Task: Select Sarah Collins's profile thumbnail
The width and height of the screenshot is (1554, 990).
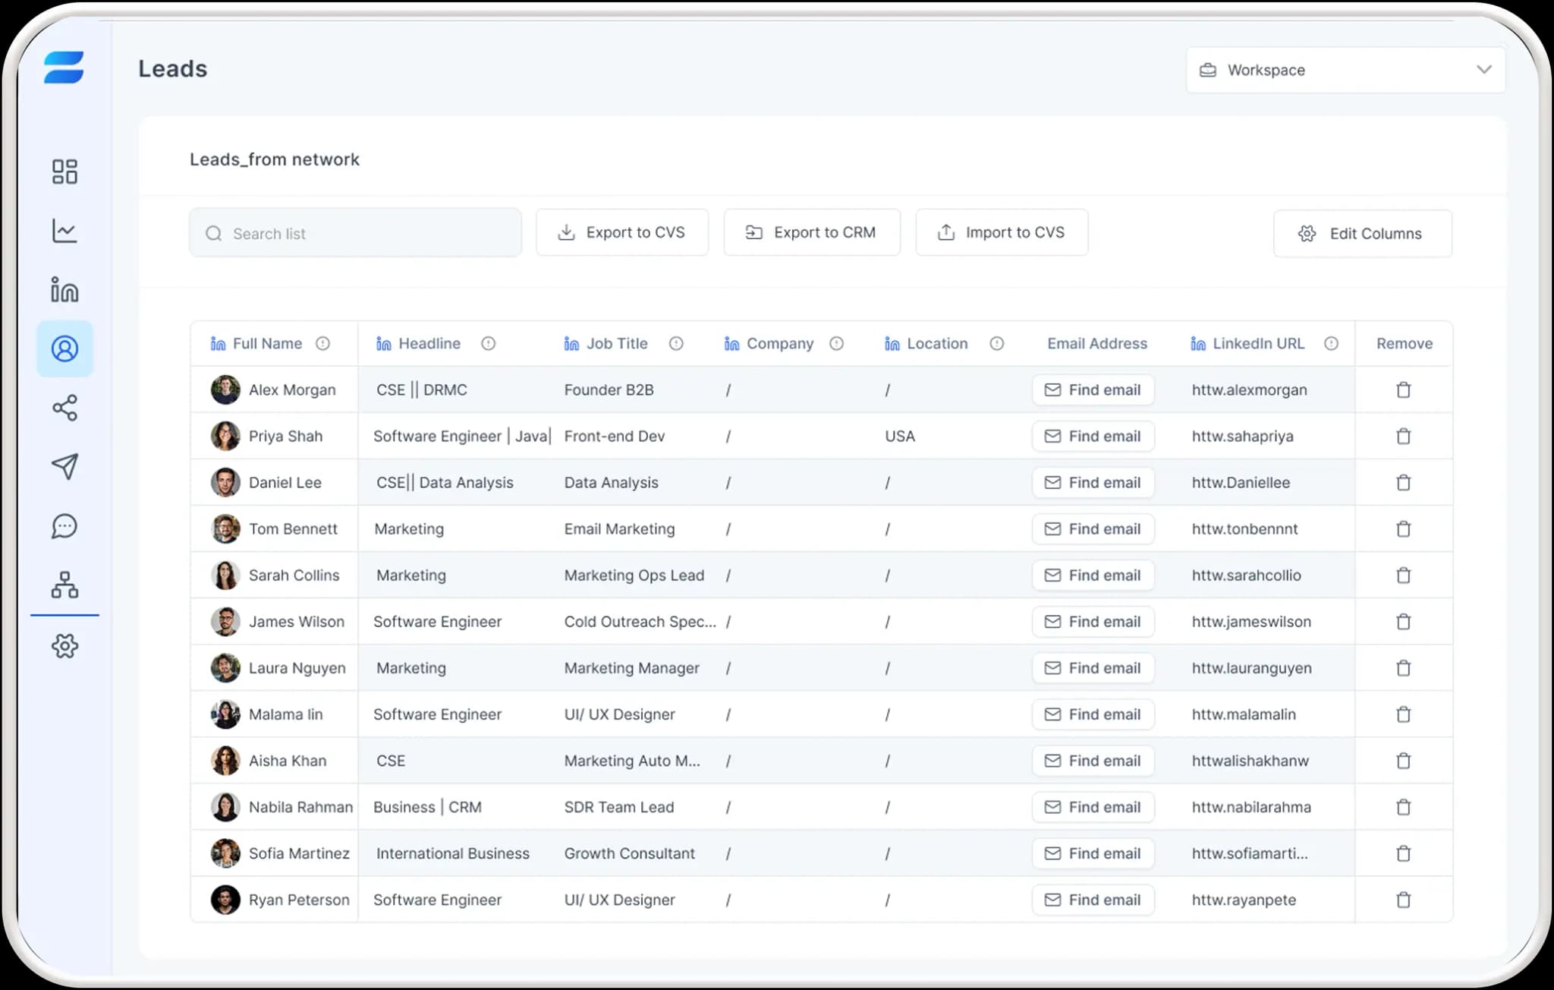Action: tap(225, 575)
